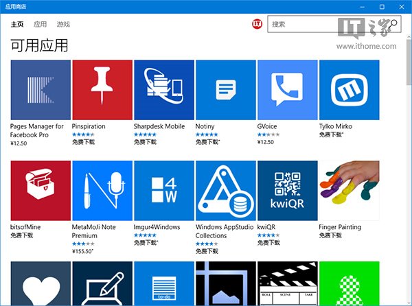Image resolution: width=412 pixels, height=306 pixels.
Task: Click the Finger Painting title text
Action: pyautogui.click(x=340, y=227)
